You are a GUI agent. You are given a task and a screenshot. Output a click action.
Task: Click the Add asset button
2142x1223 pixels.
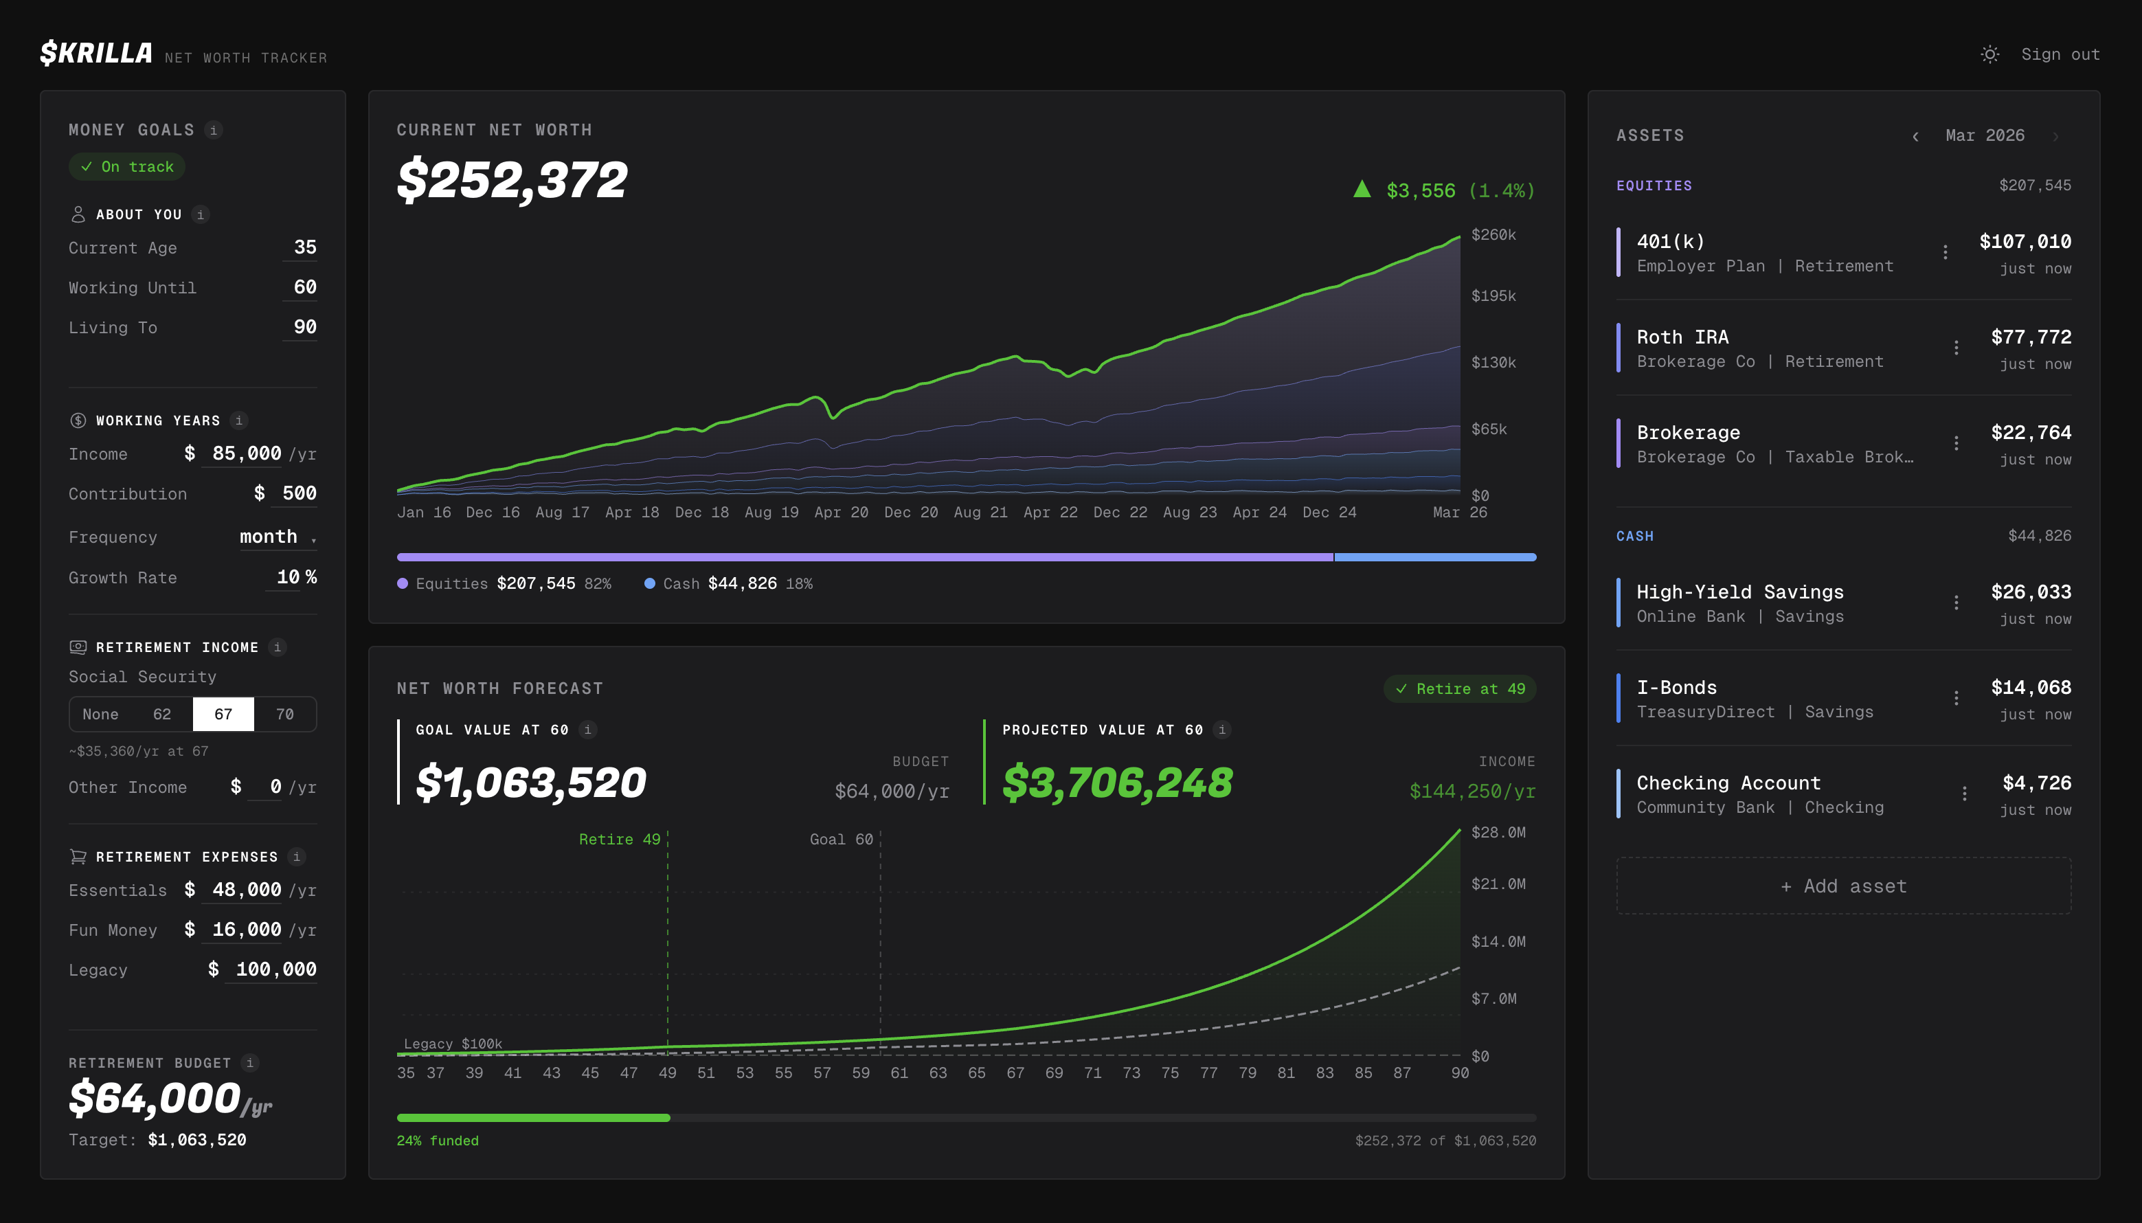1843,886
